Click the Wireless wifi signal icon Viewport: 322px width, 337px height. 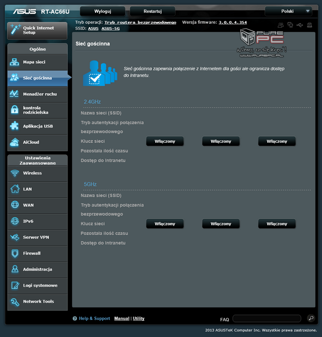point(15,173)
